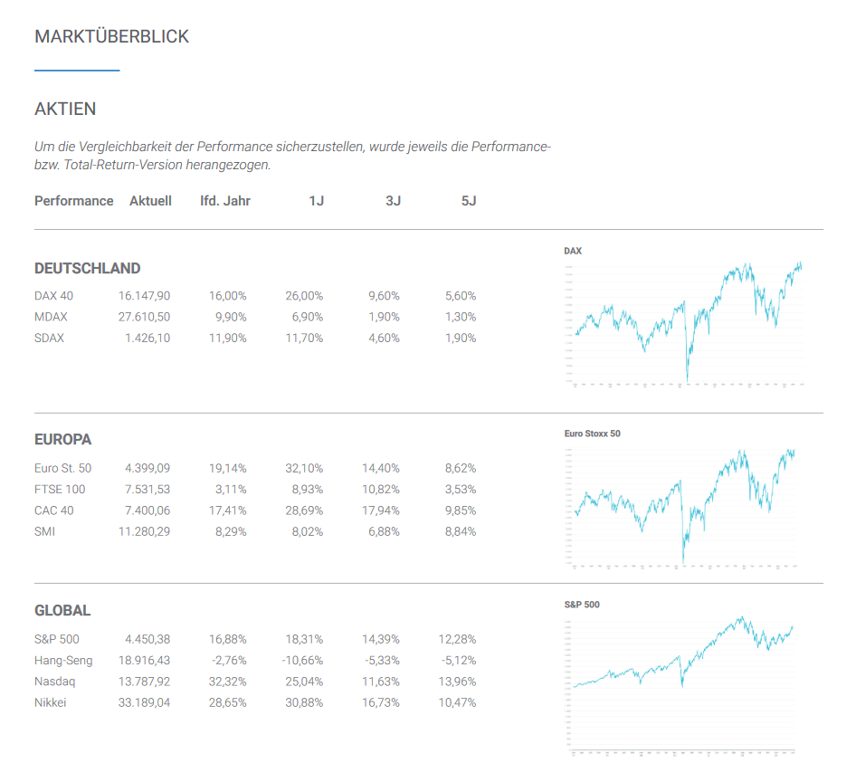This screenshot has width=856, height=763.
Task: Sort by the Ifd. Jahr column
Action: tap(225, 201)
